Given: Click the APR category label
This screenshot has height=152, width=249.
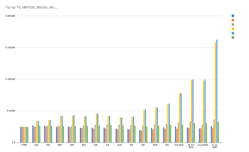Looking at the screenshot, I should (72, 145).
